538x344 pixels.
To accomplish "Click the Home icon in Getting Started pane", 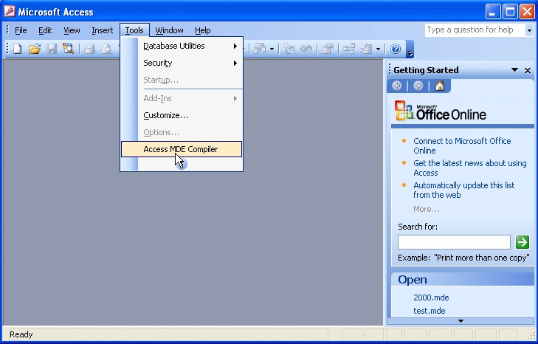I will pos(440,86).
